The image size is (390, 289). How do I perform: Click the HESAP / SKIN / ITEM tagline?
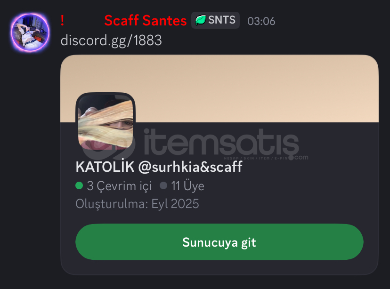(255, 158)
